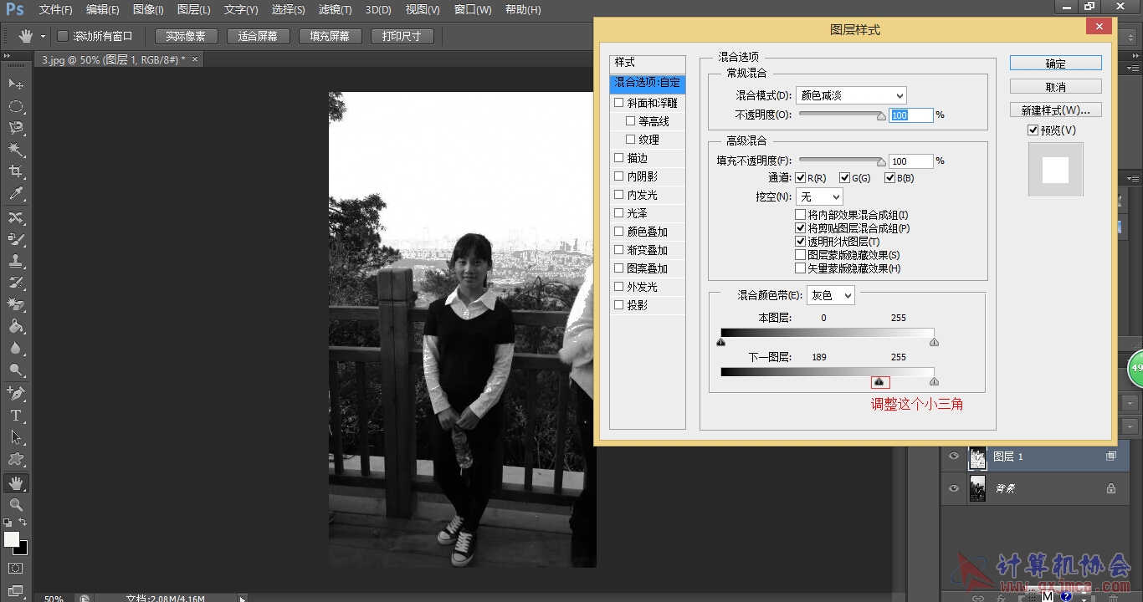Select the History Brush tool
1143x602 pixels.
pos(16,283)
